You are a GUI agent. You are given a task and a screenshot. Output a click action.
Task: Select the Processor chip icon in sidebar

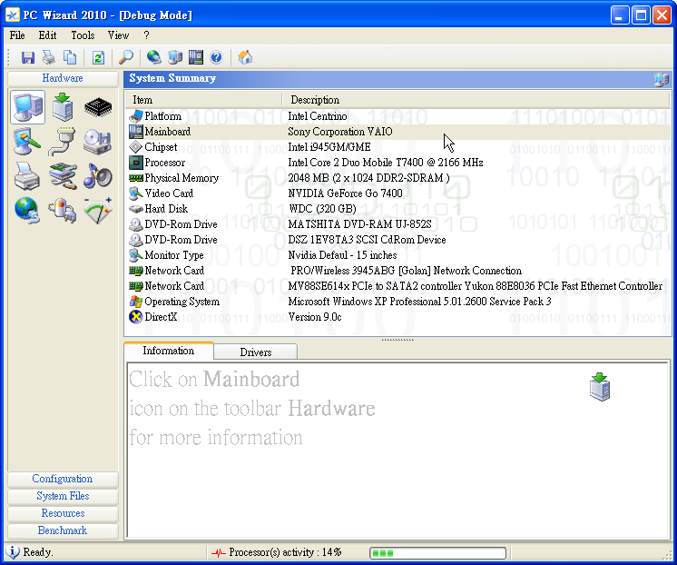point(98,107)
